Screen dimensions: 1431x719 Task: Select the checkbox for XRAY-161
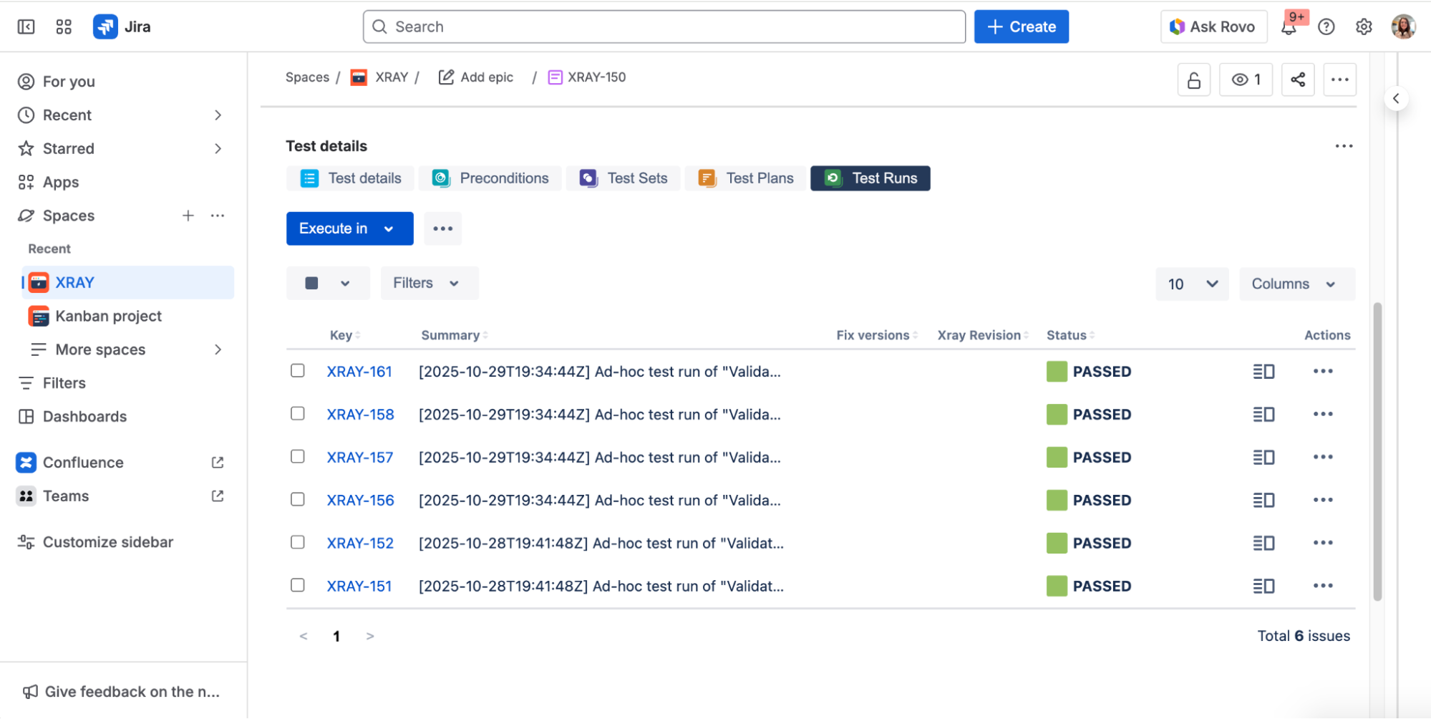click(298, 371)
